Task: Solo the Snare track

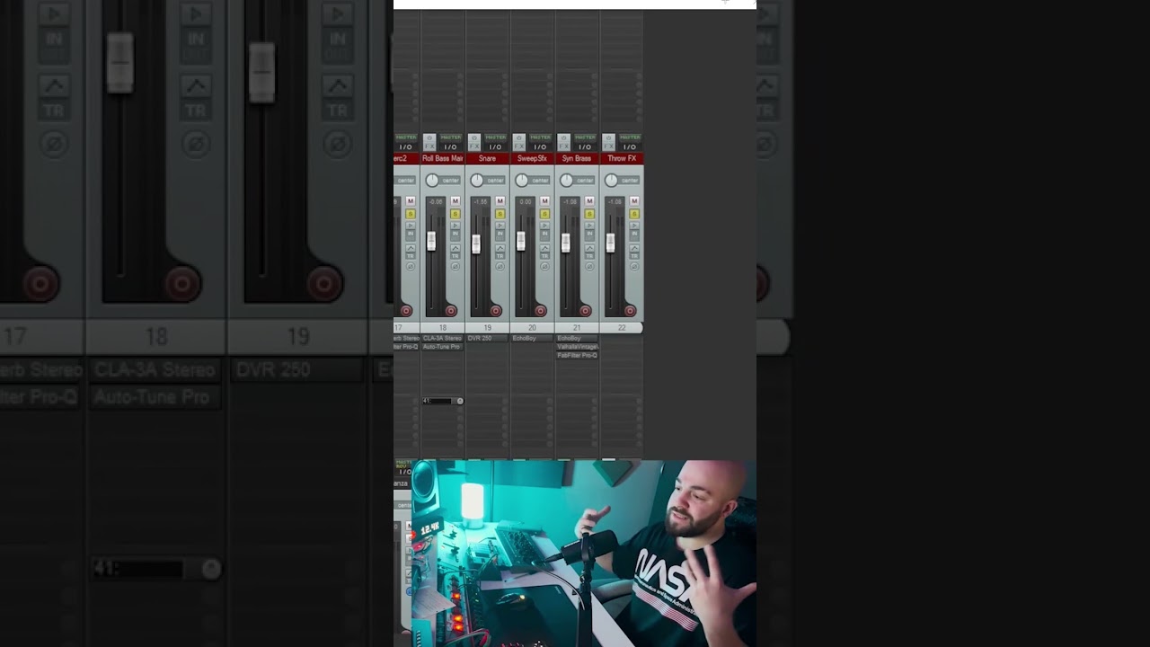Action: (x=500, y=214)
